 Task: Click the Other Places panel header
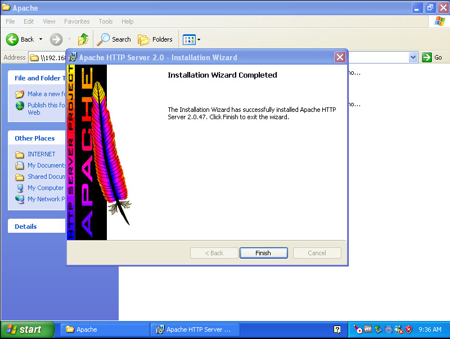click(37, 138)
